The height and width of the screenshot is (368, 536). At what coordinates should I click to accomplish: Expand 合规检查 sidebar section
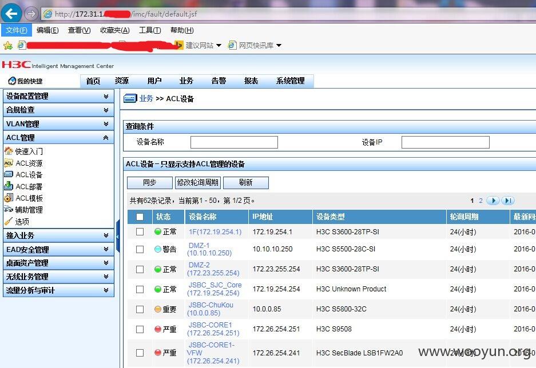(x=58, y=110)
